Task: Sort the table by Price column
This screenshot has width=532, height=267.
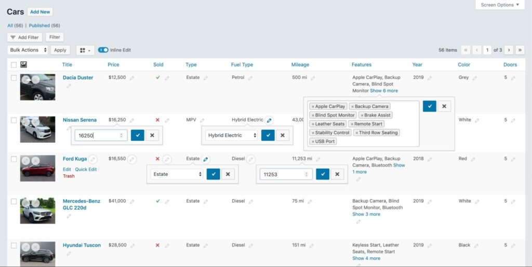Action: 113,65
